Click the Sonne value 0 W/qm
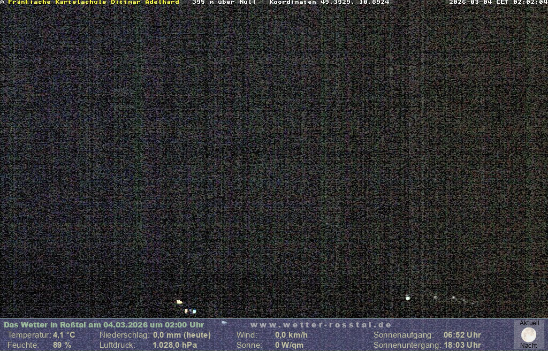 coord(289,345)
